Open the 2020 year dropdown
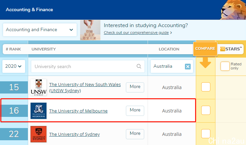Viewport: 246px width, 145px height. pyautogui.click(x=14, y=66)
